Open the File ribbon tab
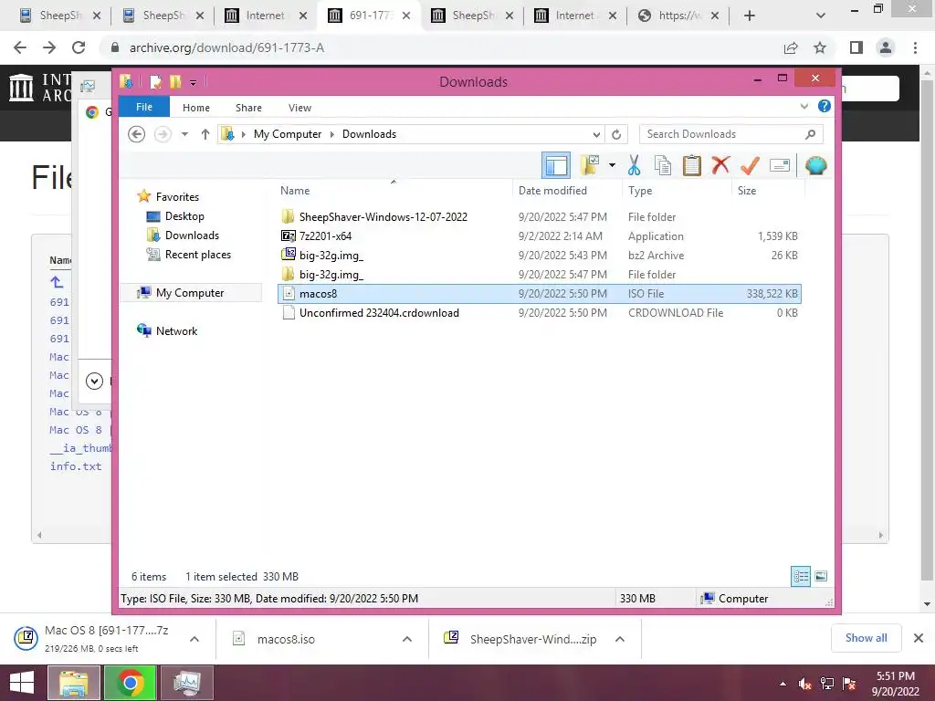This screenshot has width=935, height=701. 144,108
